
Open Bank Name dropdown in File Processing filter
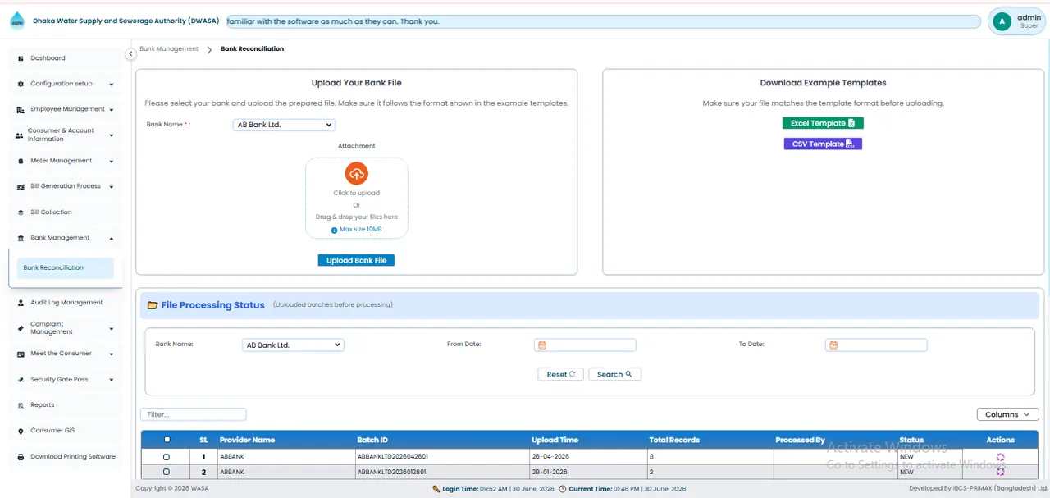(293, 345)
